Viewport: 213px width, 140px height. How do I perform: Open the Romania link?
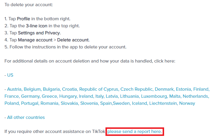click(x=49, y=103)
